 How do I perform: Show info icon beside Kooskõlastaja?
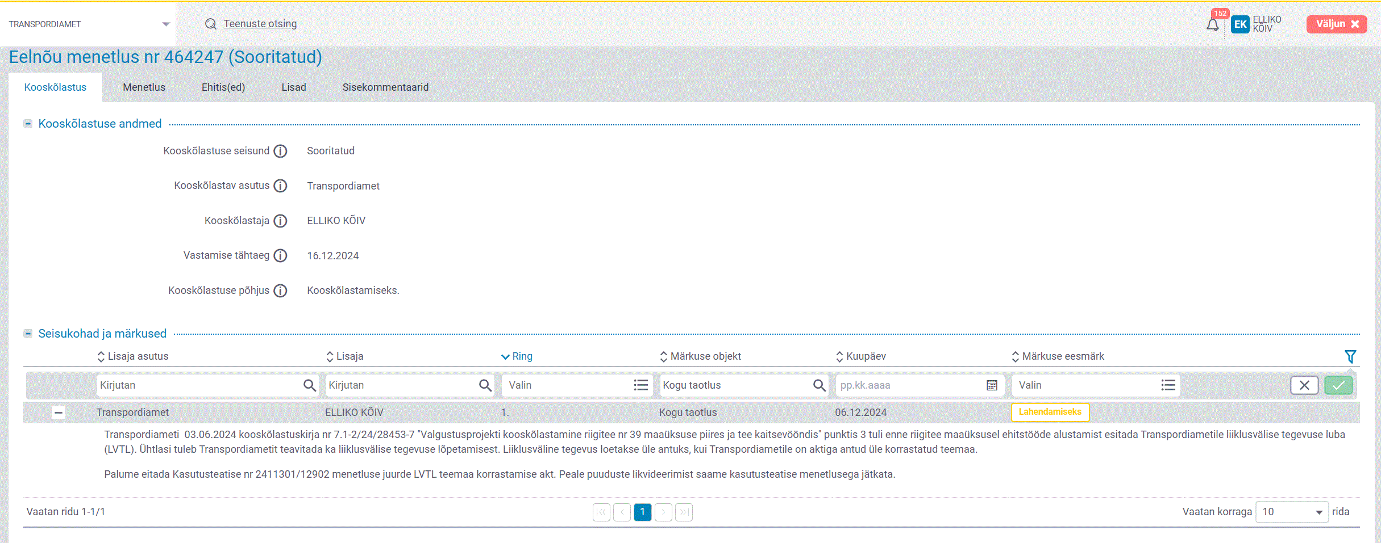click(x=280, y=221)
